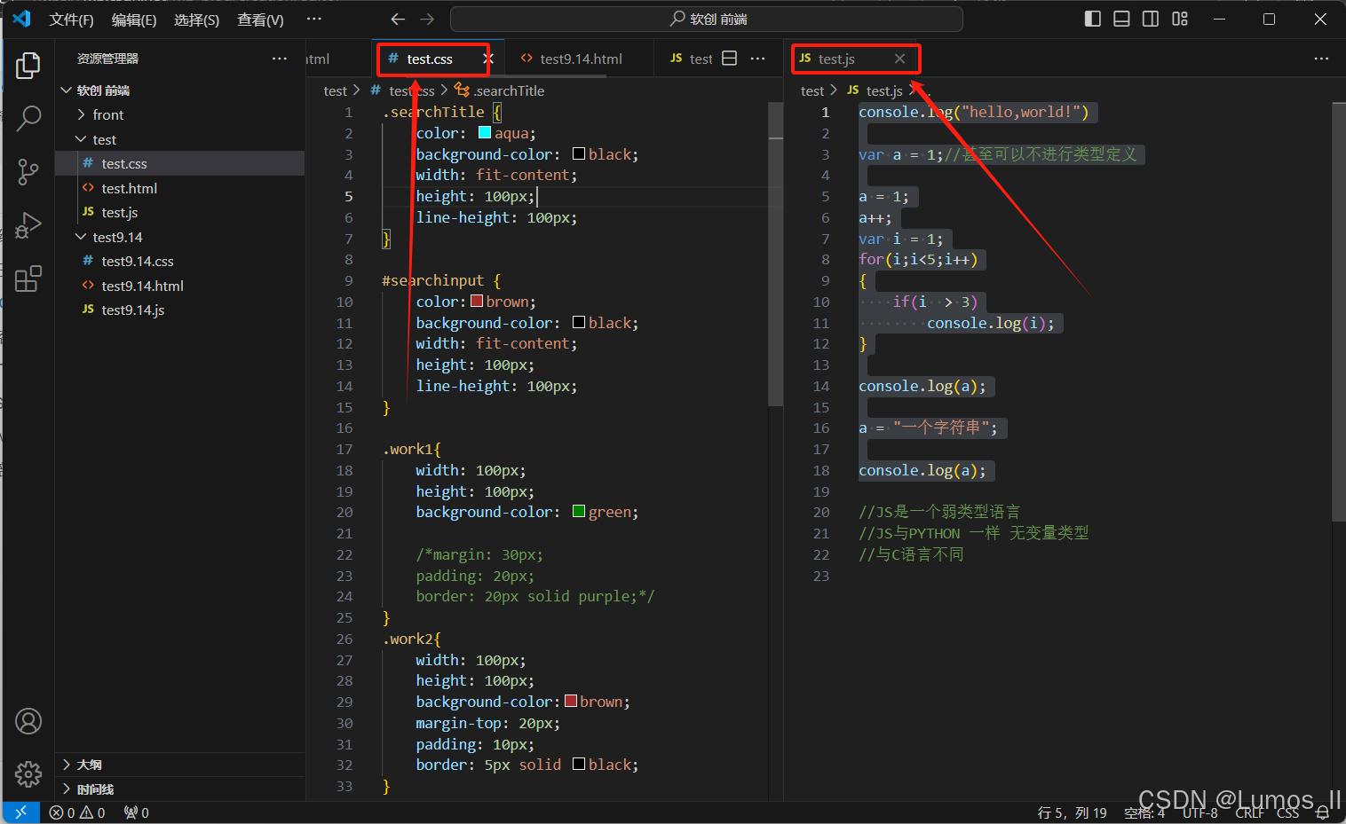This screenshot has height=824, width=1346.
Task: Go forward with the navigation arrow
Action: click(x=427, y=19)
